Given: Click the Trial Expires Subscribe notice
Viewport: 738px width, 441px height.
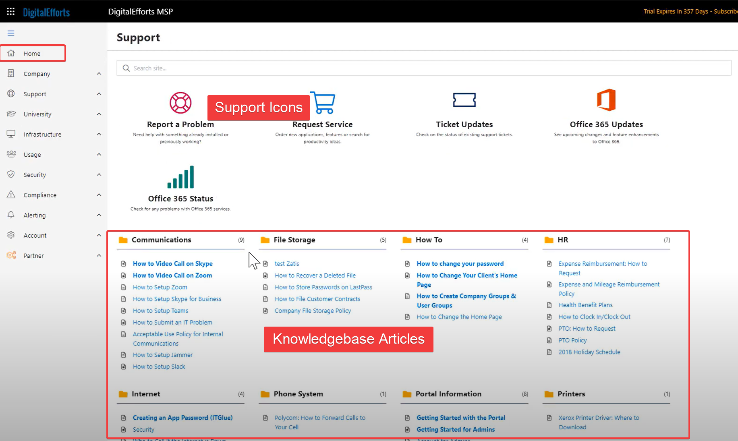Looking at the screenshot, I should (690, 11).
